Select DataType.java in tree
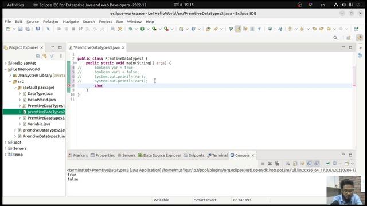The width and height of the screenshot is (367, 206). point(40,94)
